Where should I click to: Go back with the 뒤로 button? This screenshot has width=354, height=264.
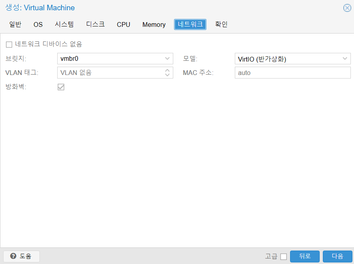click(x=305, y=256)
